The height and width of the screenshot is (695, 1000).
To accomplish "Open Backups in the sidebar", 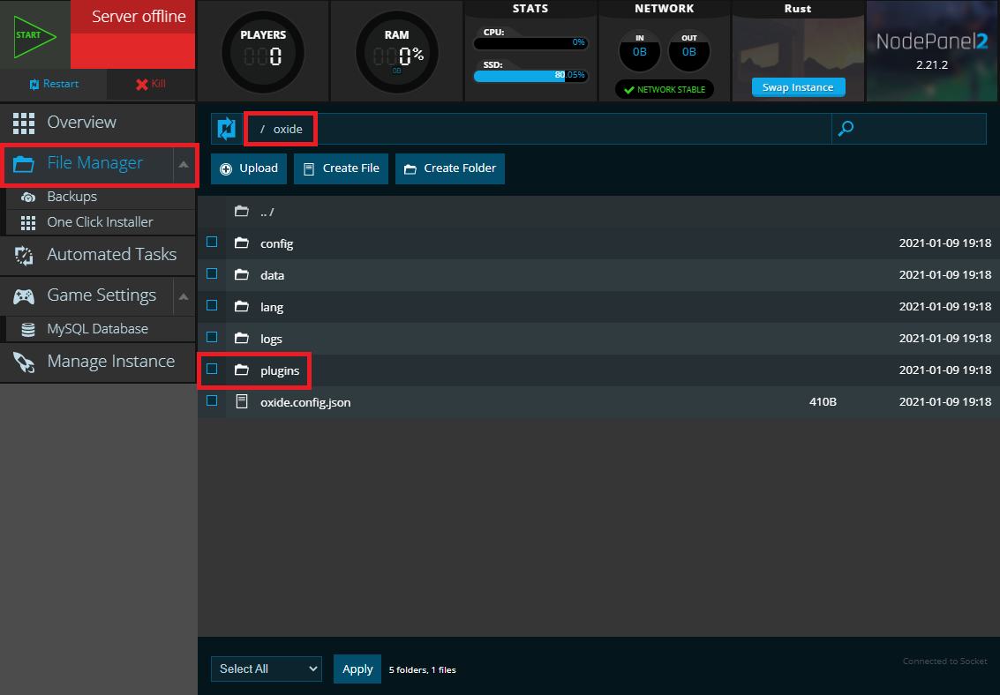I will pyautogui.click(x=101, y=197).
